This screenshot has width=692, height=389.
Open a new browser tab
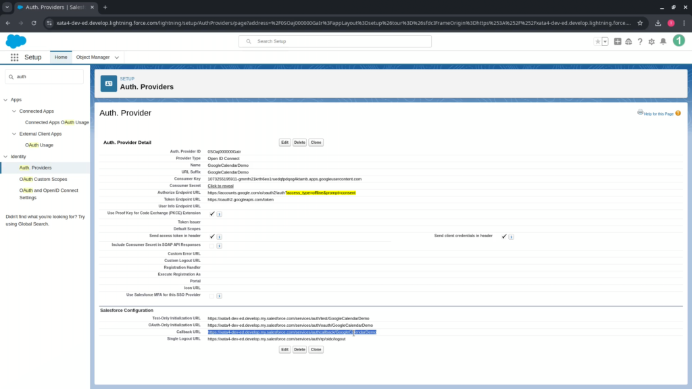click(105, 7)
